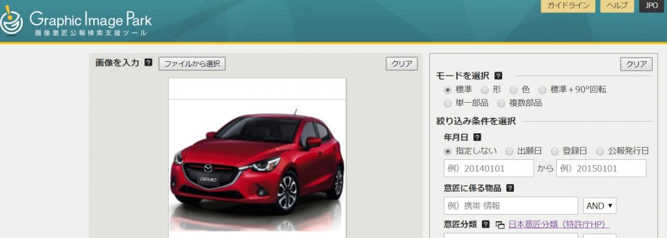Open ガイドライン page

[x=568, y=5]
